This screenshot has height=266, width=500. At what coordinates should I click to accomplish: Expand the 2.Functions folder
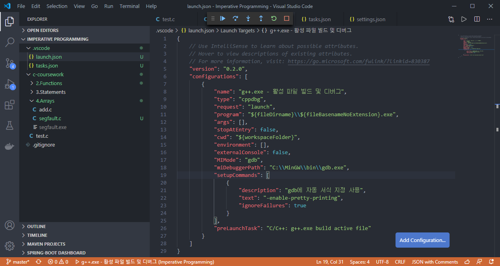pos(84,83)
